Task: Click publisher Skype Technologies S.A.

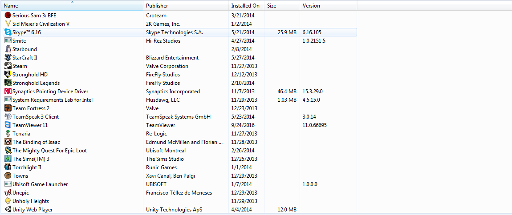Action: (x=175, y=32)
